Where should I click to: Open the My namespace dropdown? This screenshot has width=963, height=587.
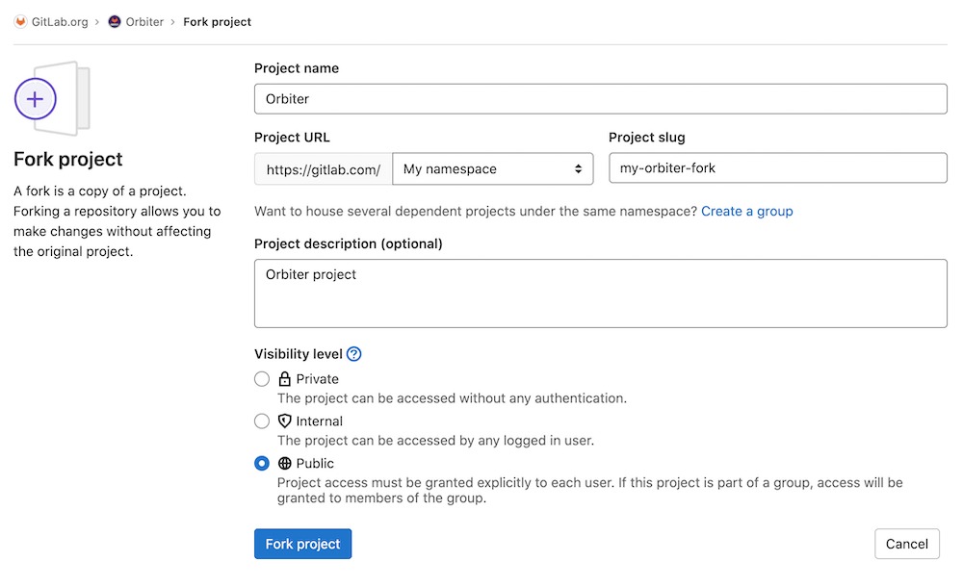click(493, 168)
